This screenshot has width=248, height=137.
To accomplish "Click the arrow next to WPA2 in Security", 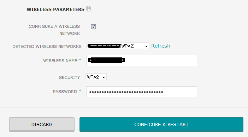I will pos(104,77).
